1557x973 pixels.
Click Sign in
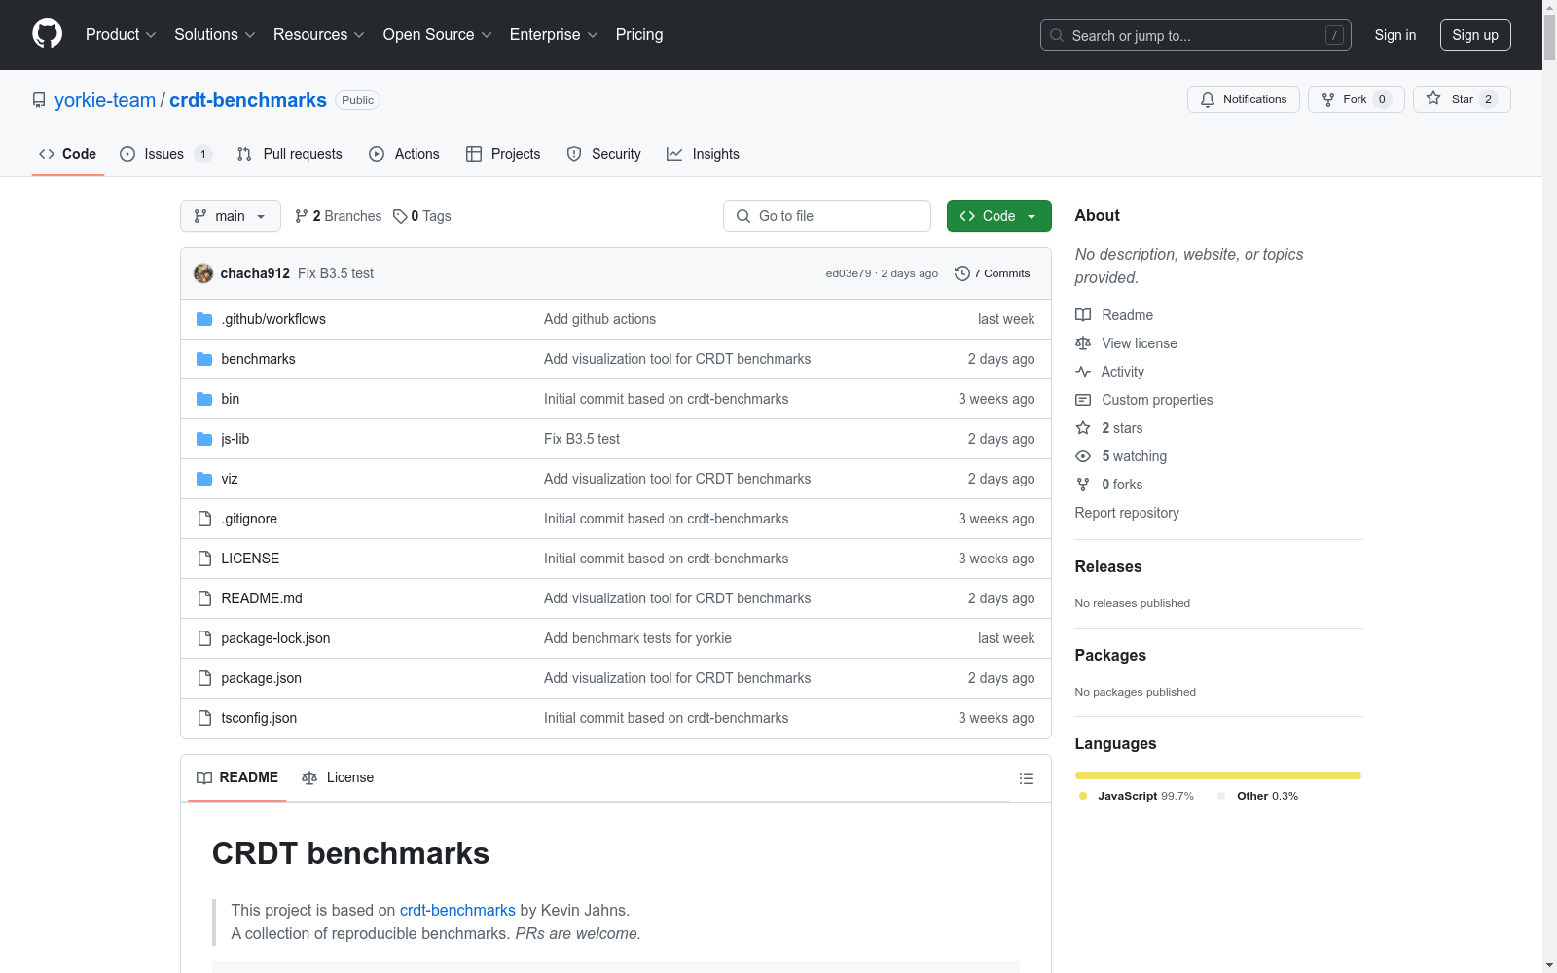point(1395,35)
